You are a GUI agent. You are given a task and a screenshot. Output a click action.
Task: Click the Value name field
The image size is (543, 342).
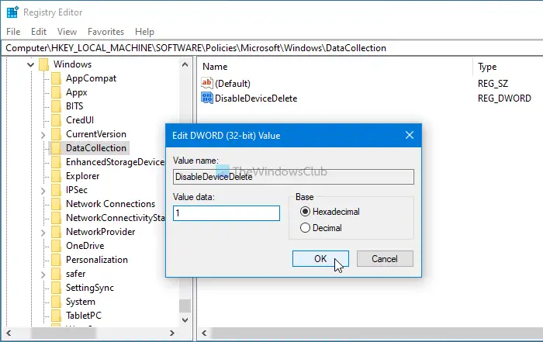coord(293,177)
